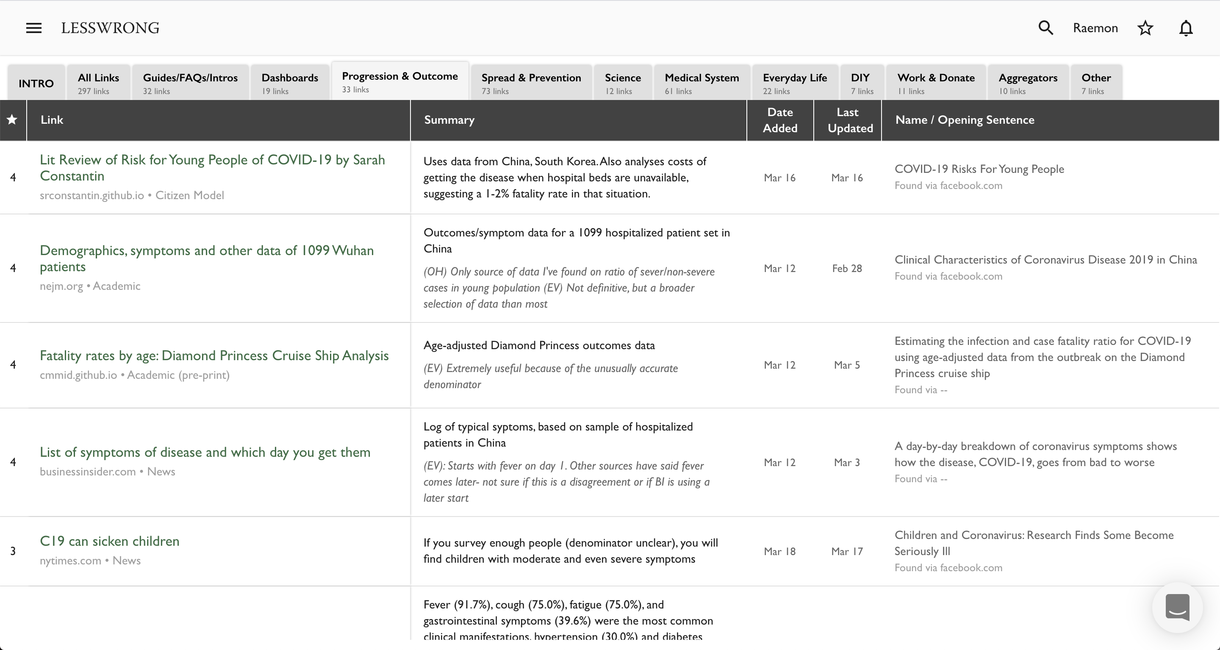
Task: Open the Aggregators tab
Action: tap(1028, 83)
